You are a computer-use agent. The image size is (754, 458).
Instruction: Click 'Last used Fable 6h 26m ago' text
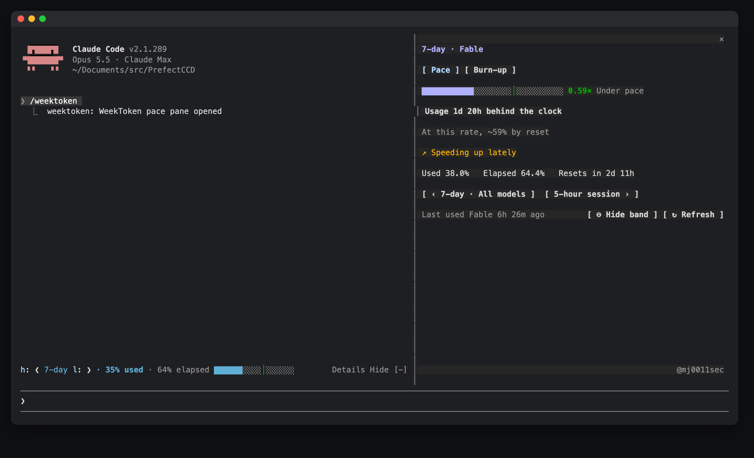coord(483,215)
